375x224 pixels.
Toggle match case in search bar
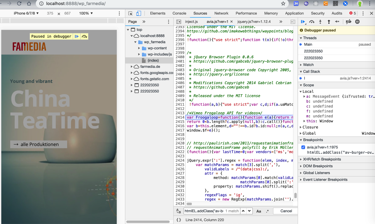point(259,211)
